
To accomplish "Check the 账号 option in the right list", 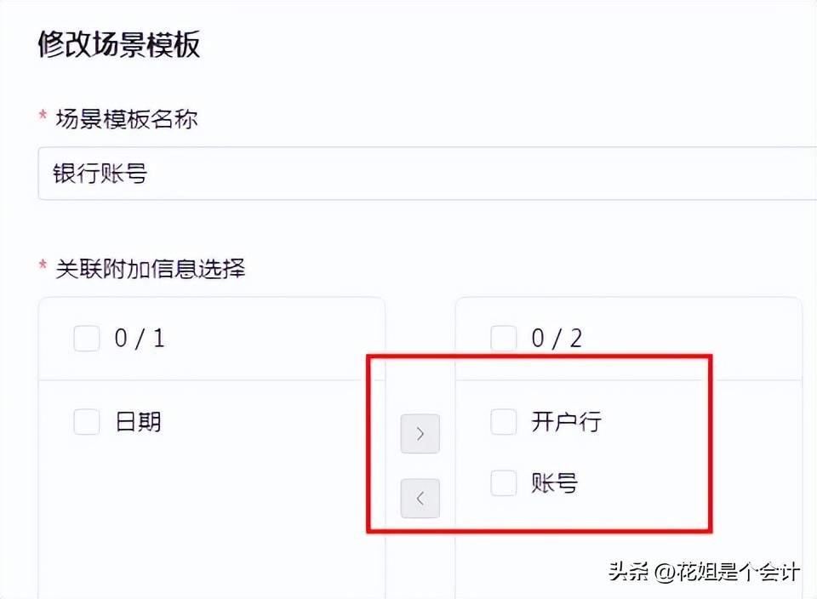I will click(x=503, y=483).
